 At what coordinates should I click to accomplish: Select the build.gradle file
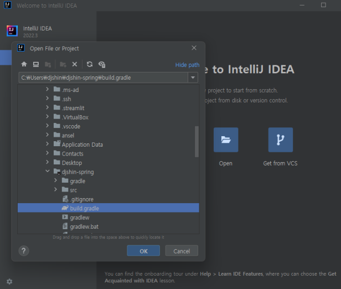tap(108, 208)
